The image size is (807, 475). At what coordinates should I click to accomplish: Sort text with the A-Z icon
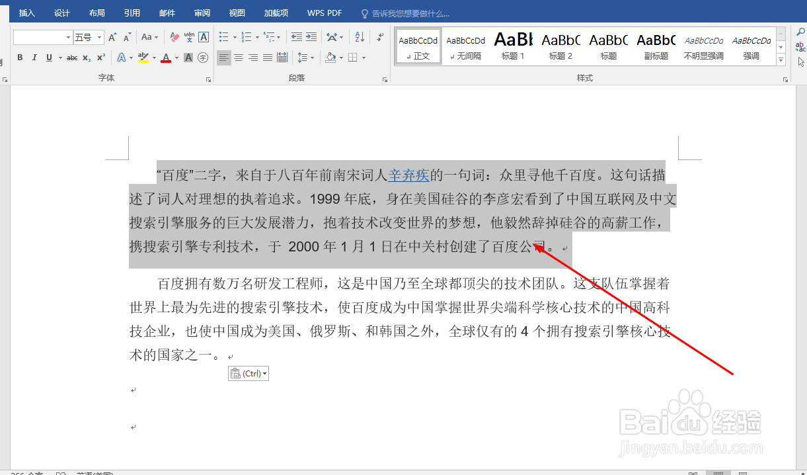[x=360, y=37]
